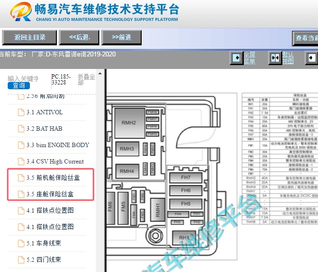Open the 默认视图 link
The height and width of the screenshot is (272, 318).
pyautogui.click(x=288, y=58)
